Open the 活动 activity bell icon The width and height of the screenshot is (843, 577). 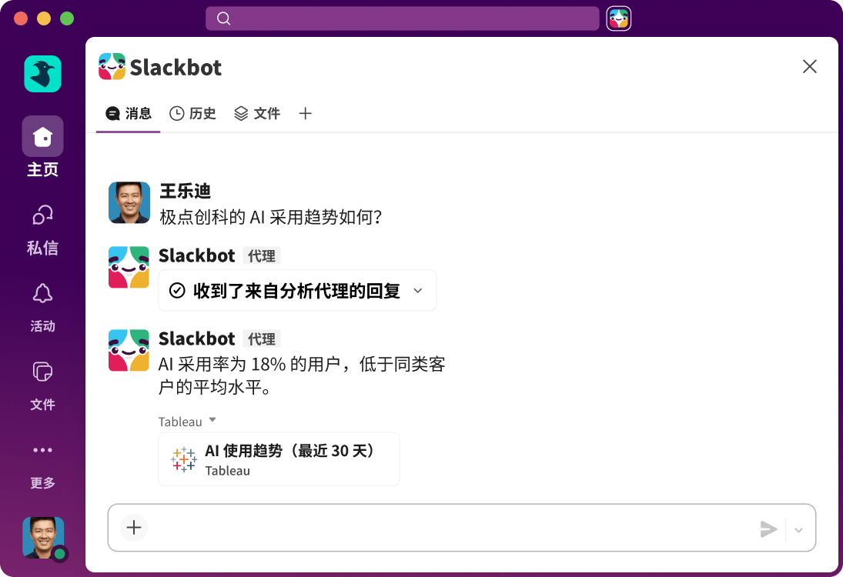point(42,293)
